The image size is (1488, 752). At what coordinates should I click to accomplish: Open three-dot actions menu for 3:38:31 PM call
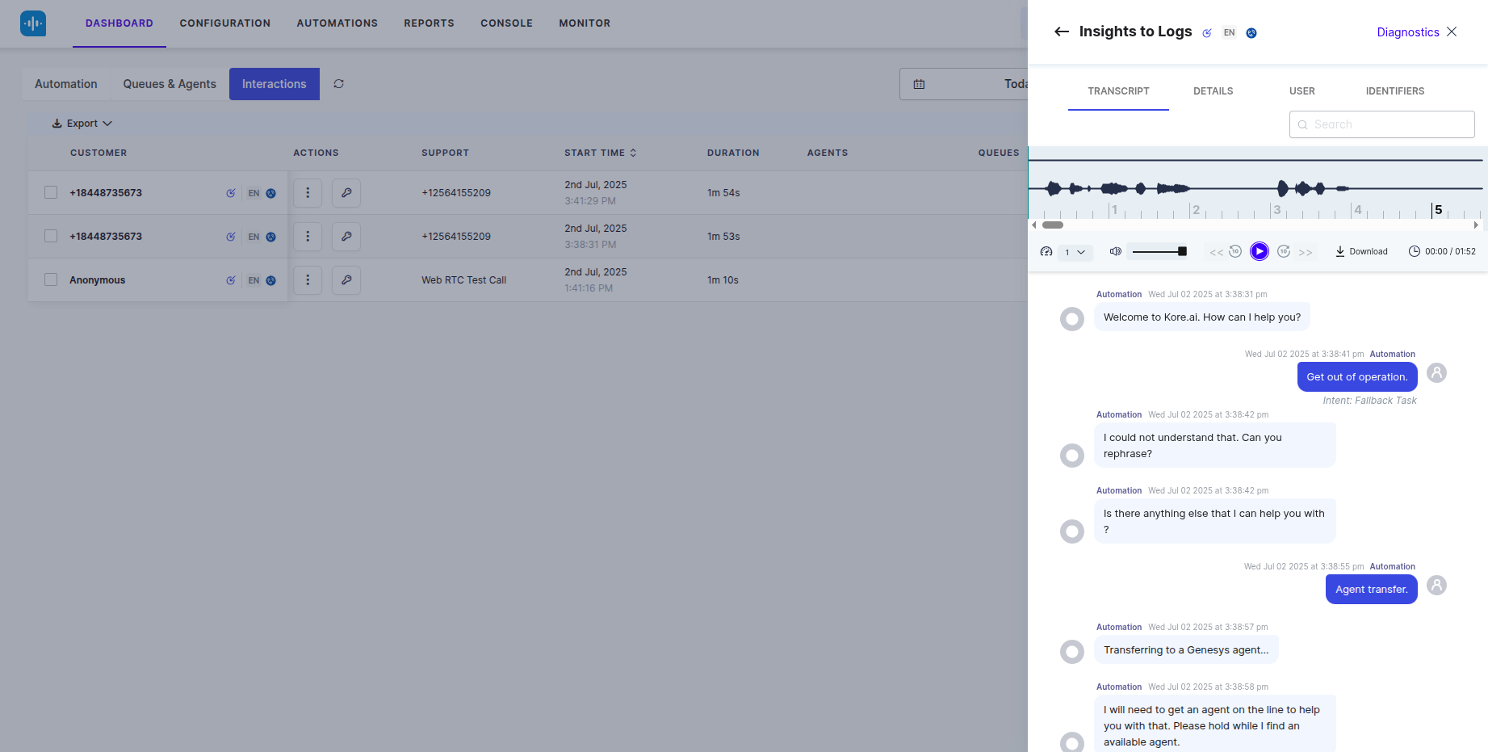point(308,237)
